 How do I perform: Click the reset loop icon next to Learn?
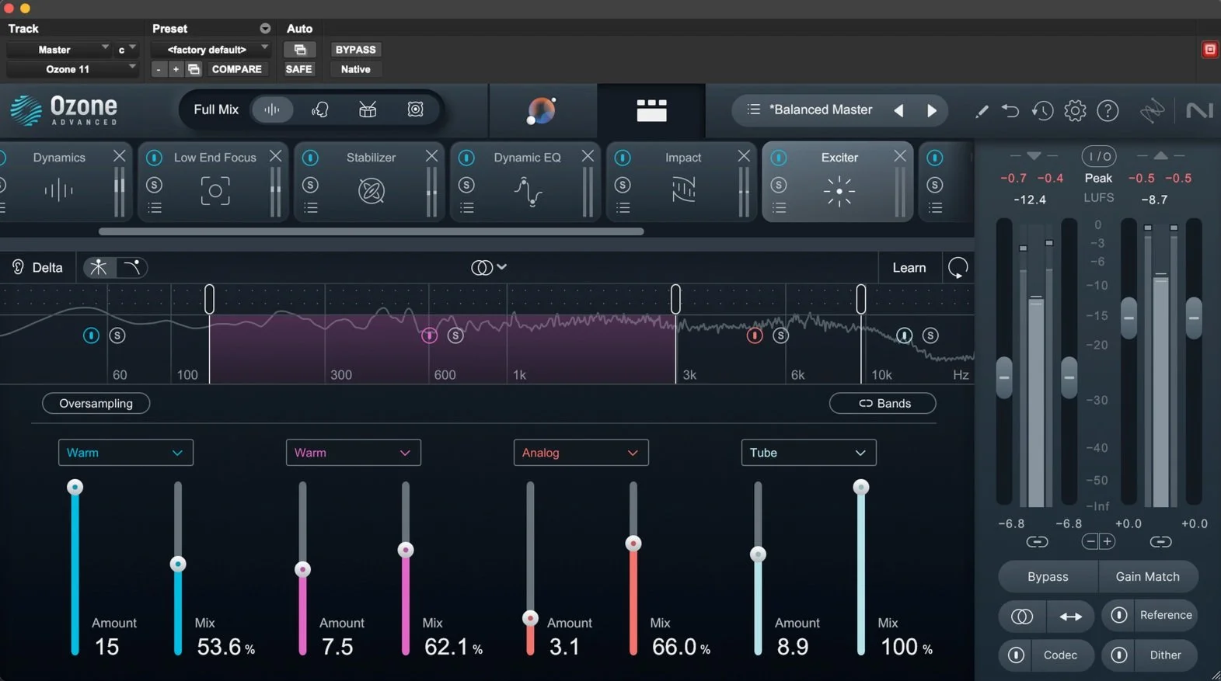point(958,267)
